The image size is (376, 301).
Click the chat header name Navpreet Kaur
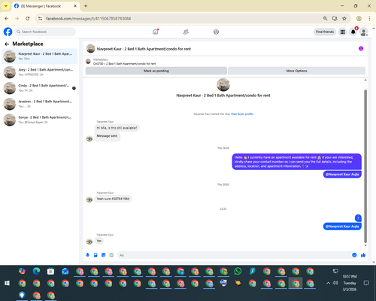tap(144, 49)
